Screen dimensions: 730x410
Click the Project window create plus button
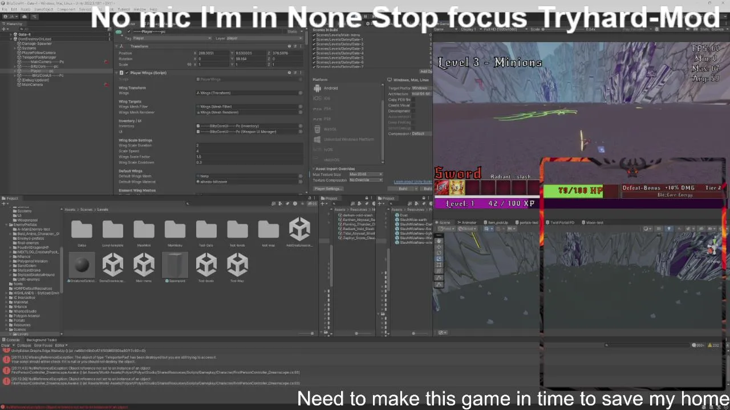click(5, 203)
